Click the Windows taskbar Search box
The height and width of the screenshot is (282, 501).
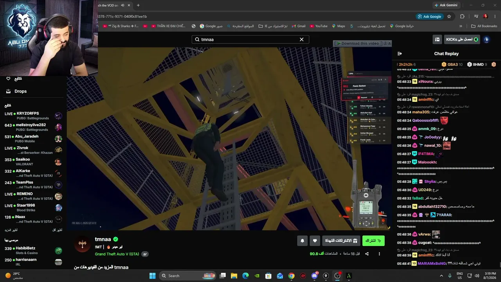click(x=188, y=276)
